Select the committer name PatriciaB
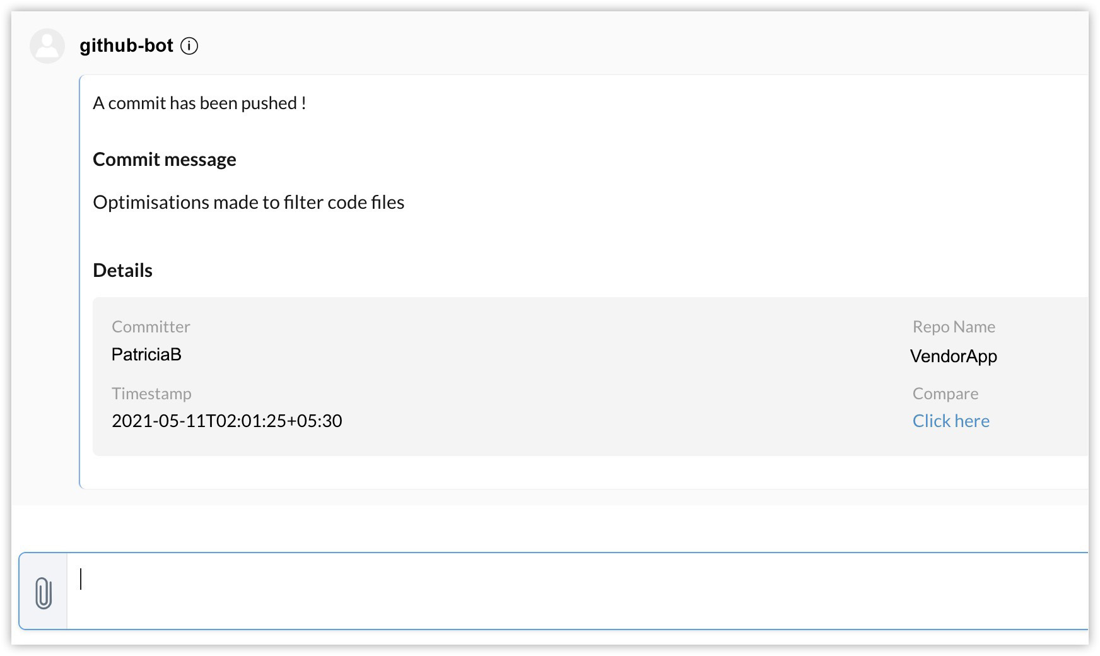 pos(146,354)
